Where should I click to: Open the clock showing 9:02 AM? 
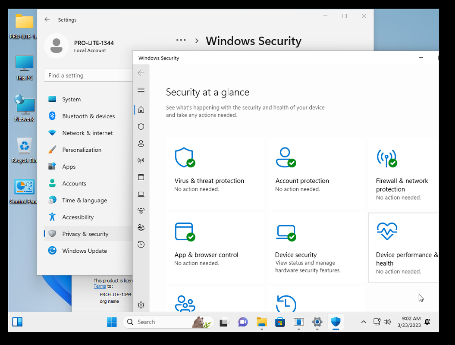point(409,322)
